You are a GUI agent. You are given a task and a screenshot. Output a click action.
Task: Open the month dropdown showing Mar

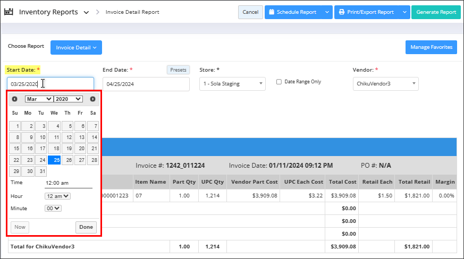coord(39,99)
